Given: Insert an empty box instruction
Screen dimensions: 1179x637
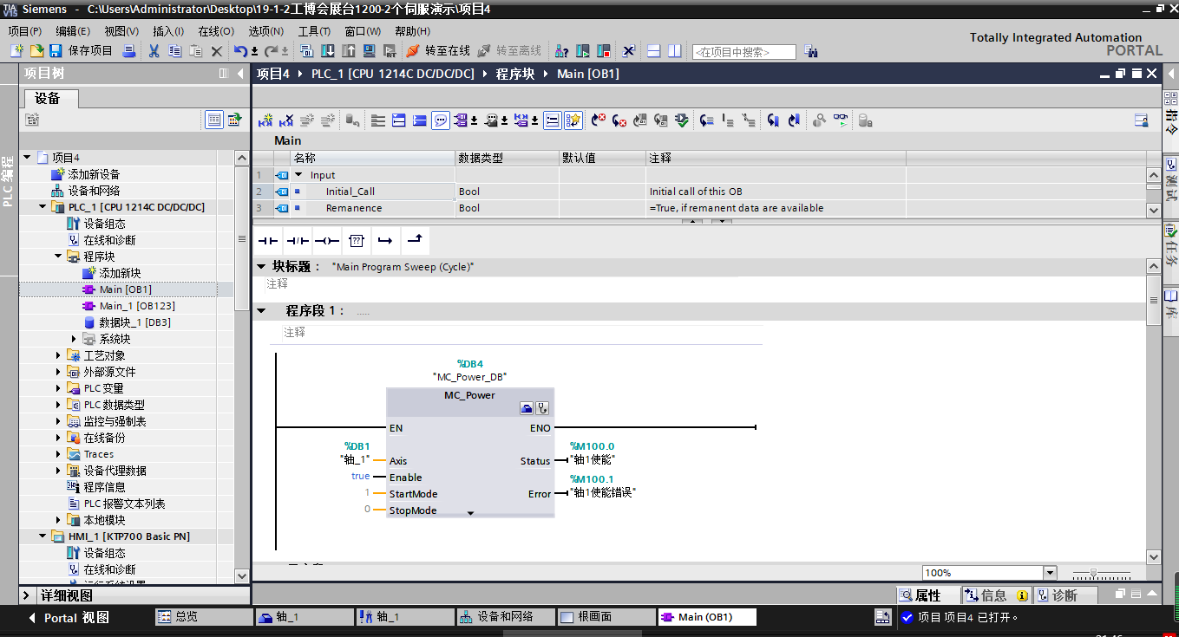Looking at the screenshot, I should click(x=357, y=240).
